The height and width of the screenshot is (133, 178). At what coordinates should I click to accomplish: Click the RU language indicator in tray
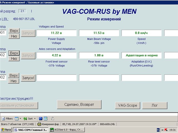[158, 130]
